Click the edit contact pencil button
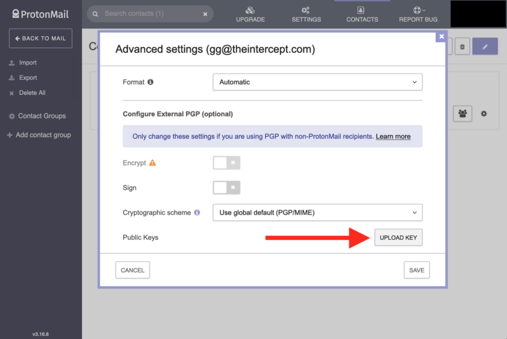The height and width of the screenshot is (339, 507). click(x=485, y=47)
